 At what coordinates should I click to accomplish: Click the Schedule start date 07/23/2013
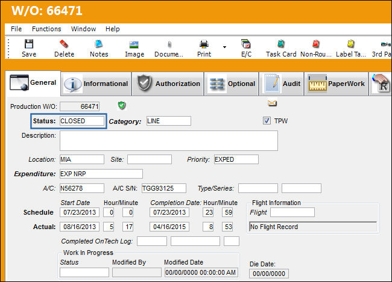80,212
